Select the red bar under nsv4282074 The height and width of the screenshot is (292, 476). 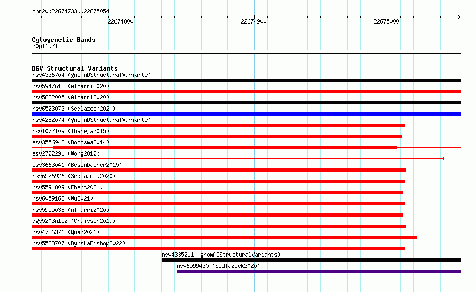pos(218,125)
